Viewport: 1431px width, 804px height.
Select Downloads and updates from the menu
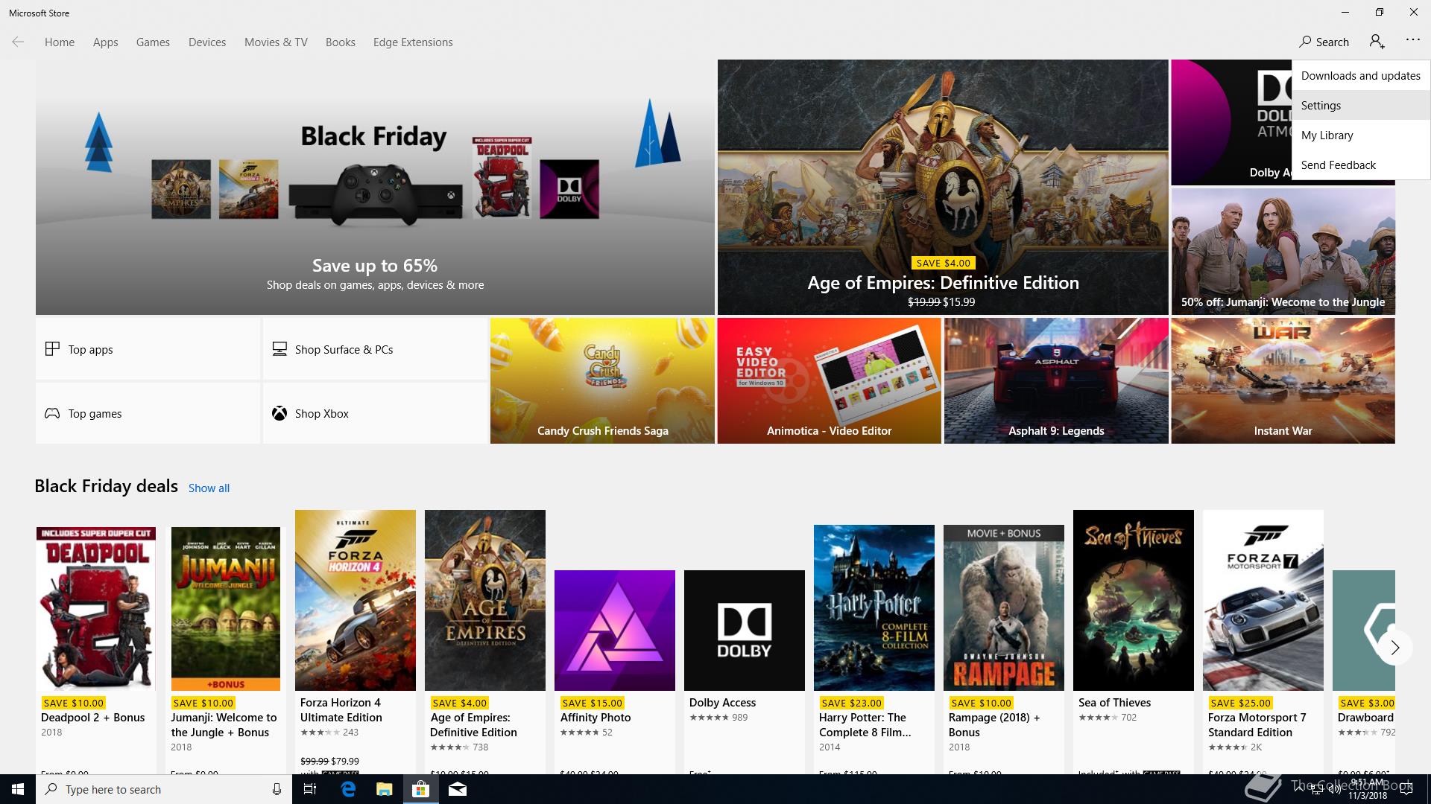1361,75
